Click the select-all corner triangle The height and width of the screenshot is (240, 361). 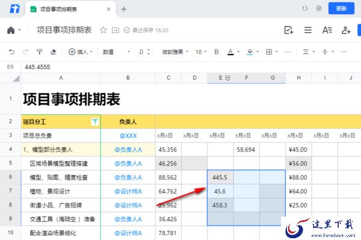16,78
